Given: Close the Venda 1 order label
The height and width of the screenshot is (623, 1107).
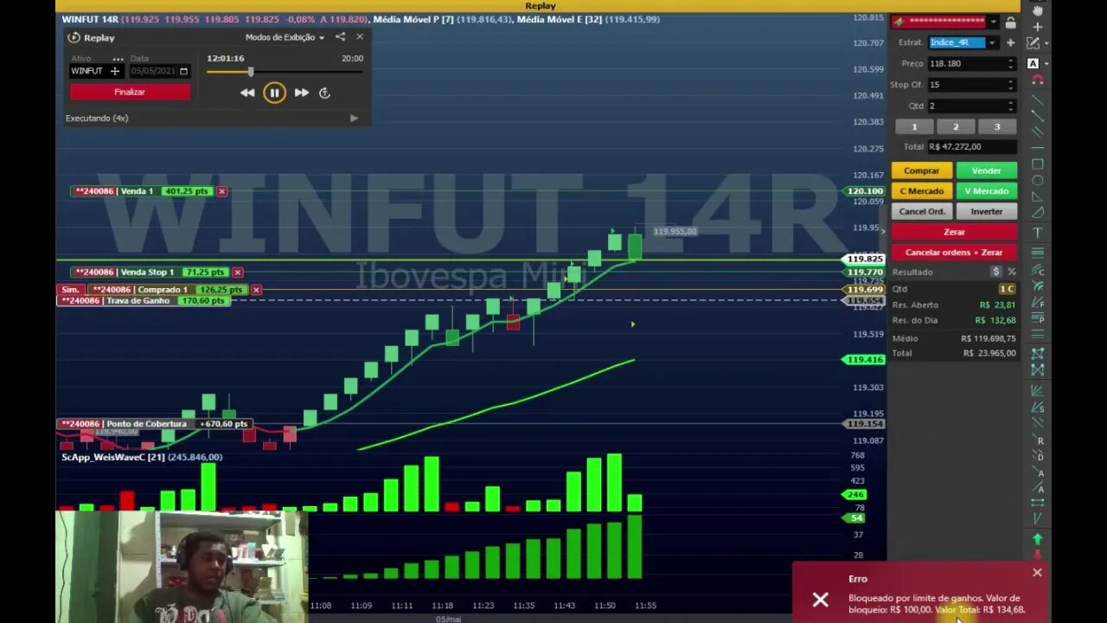Looking at the screenshot, I should (222, 191).
